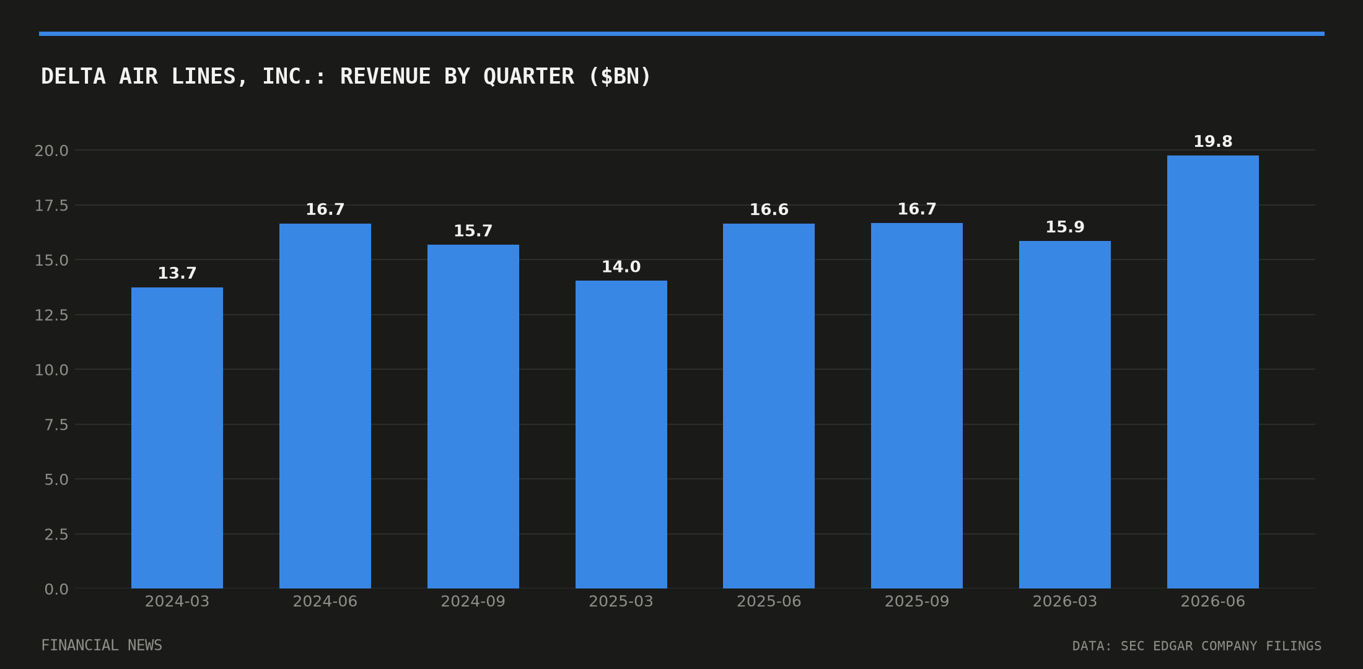Click the 5.0 y-axis tick label
Screen dimensions: 1363x669
click(56, 479)
